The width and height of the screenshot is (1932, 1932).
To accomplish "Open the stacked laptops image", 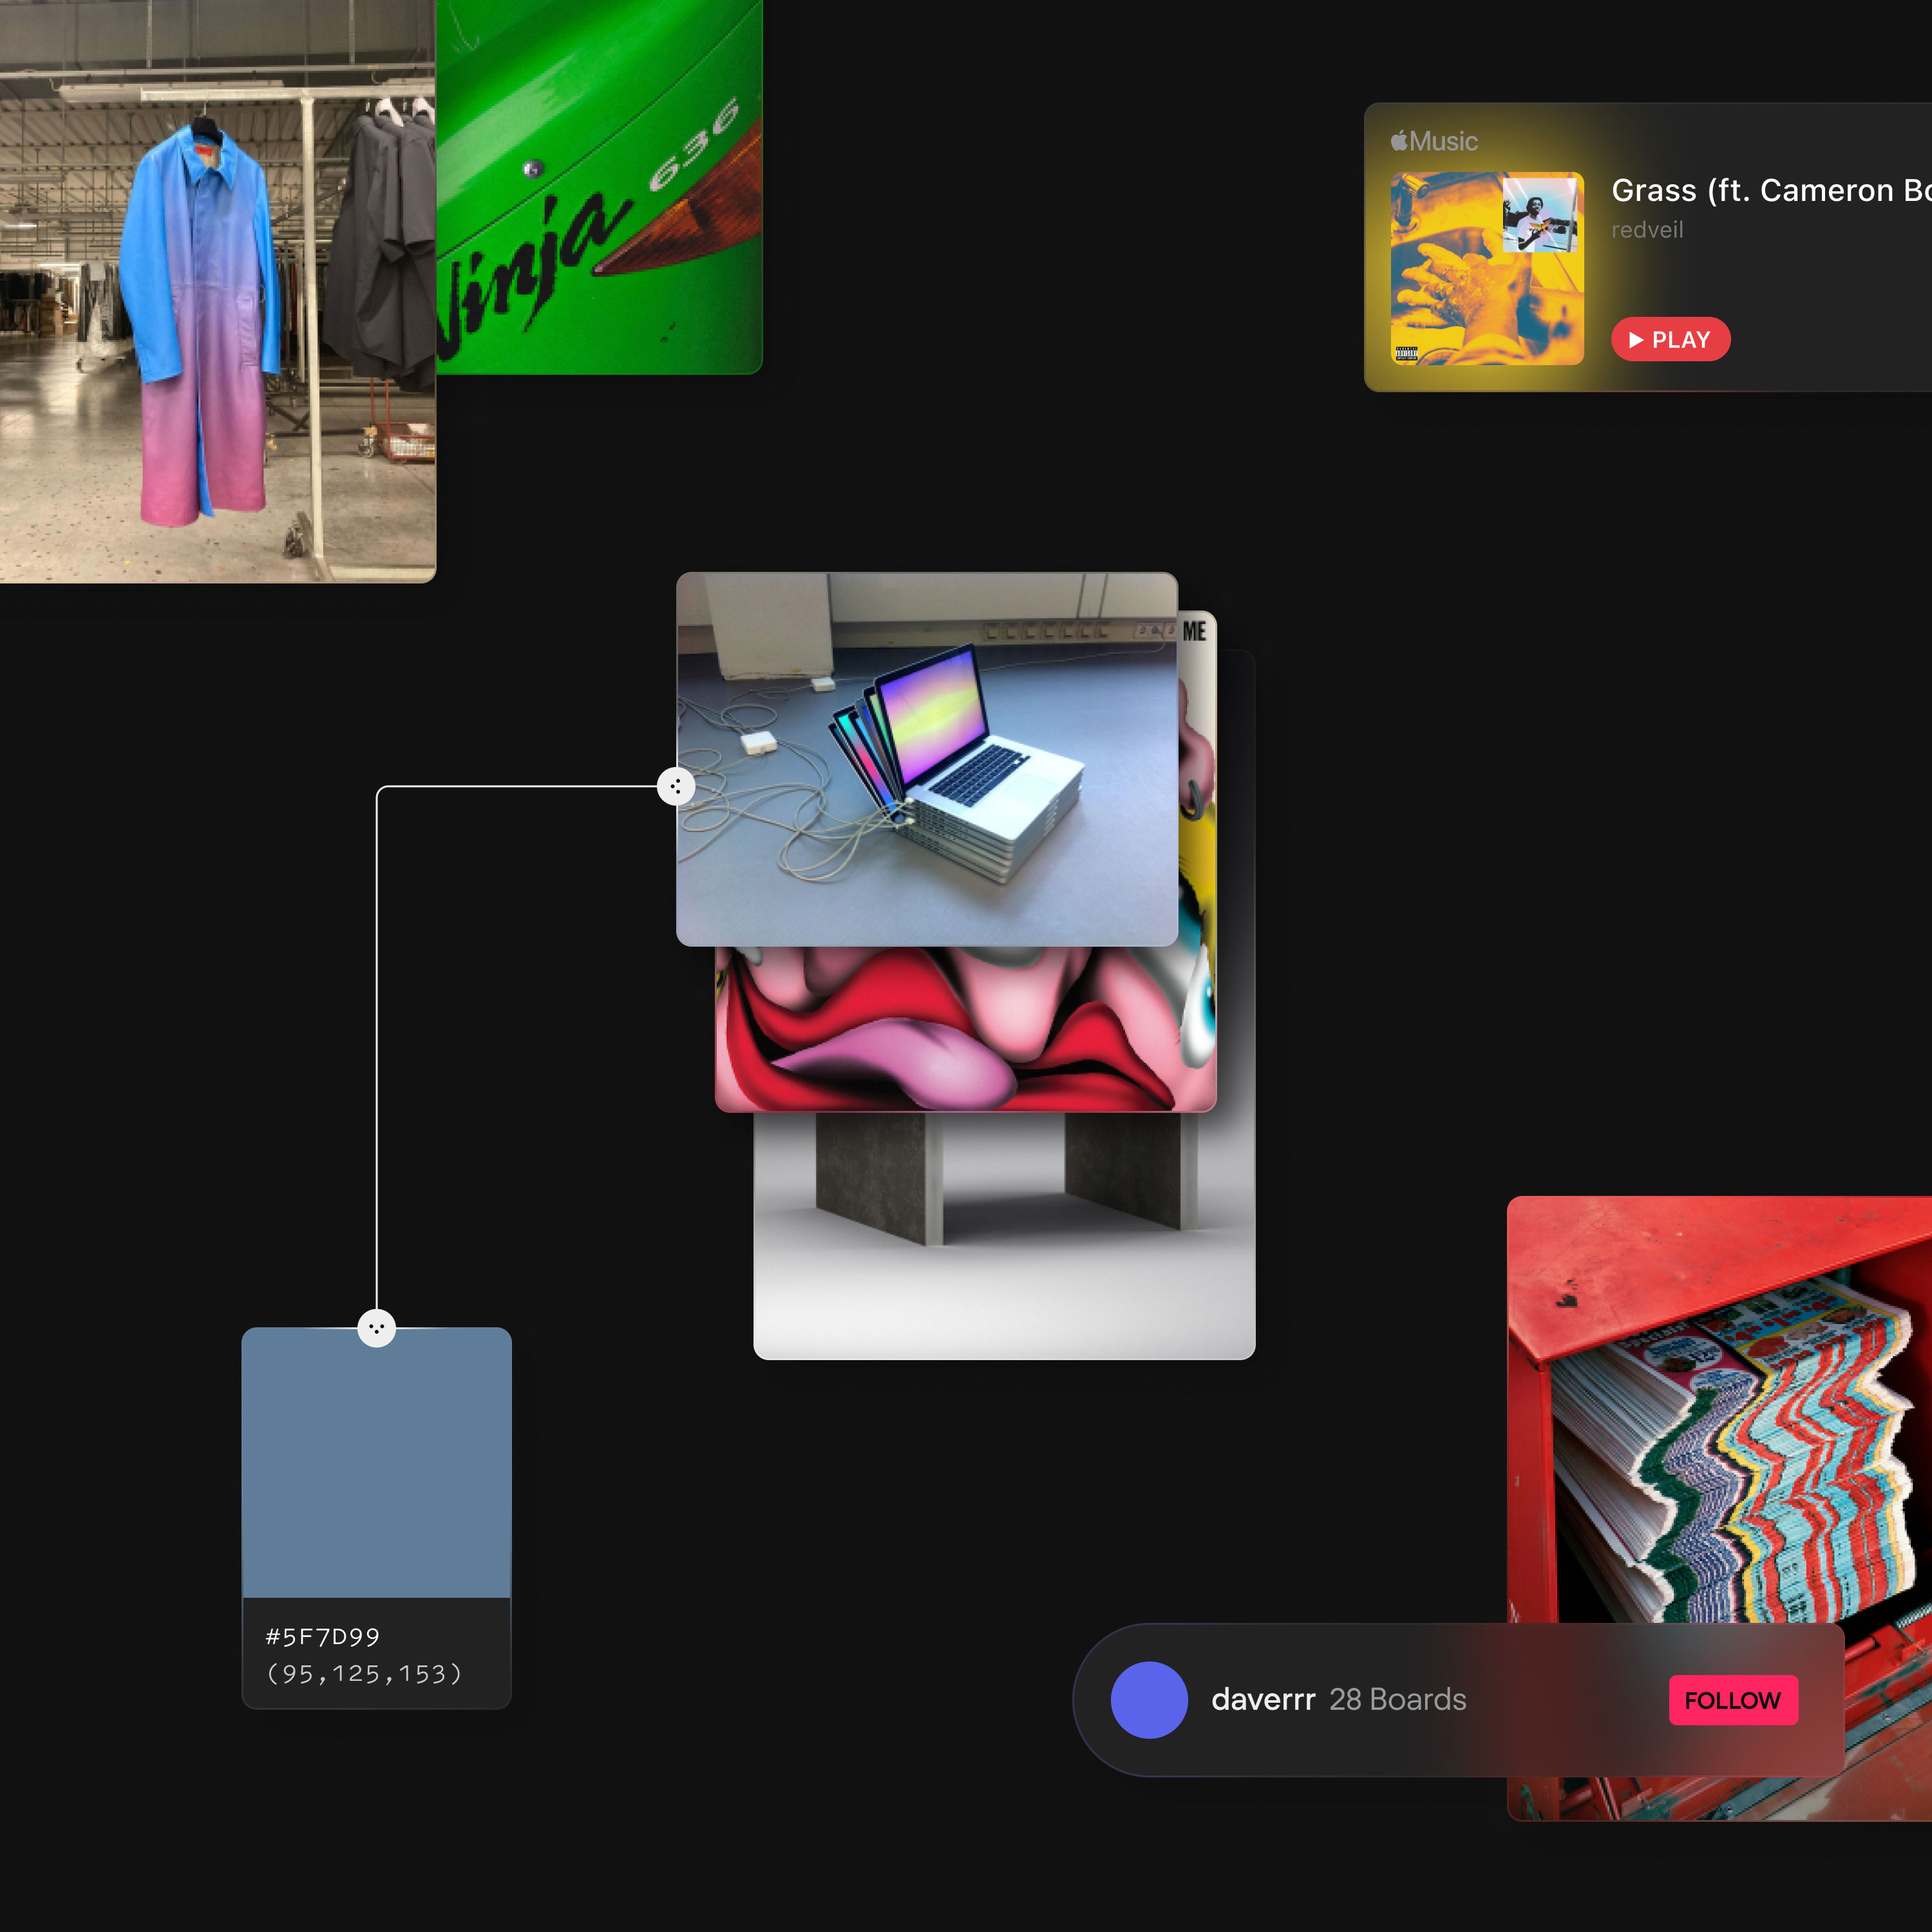I will [x=926, y=760].
